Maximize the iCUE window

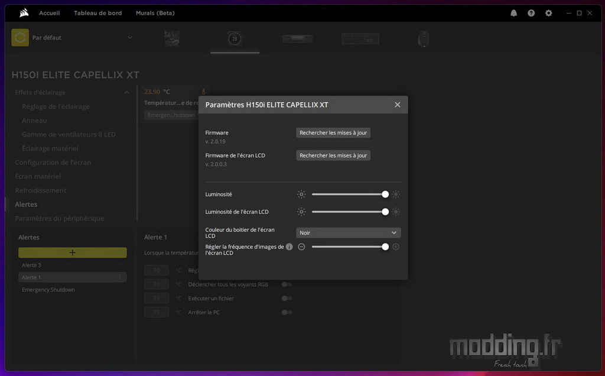click(579, 13)
